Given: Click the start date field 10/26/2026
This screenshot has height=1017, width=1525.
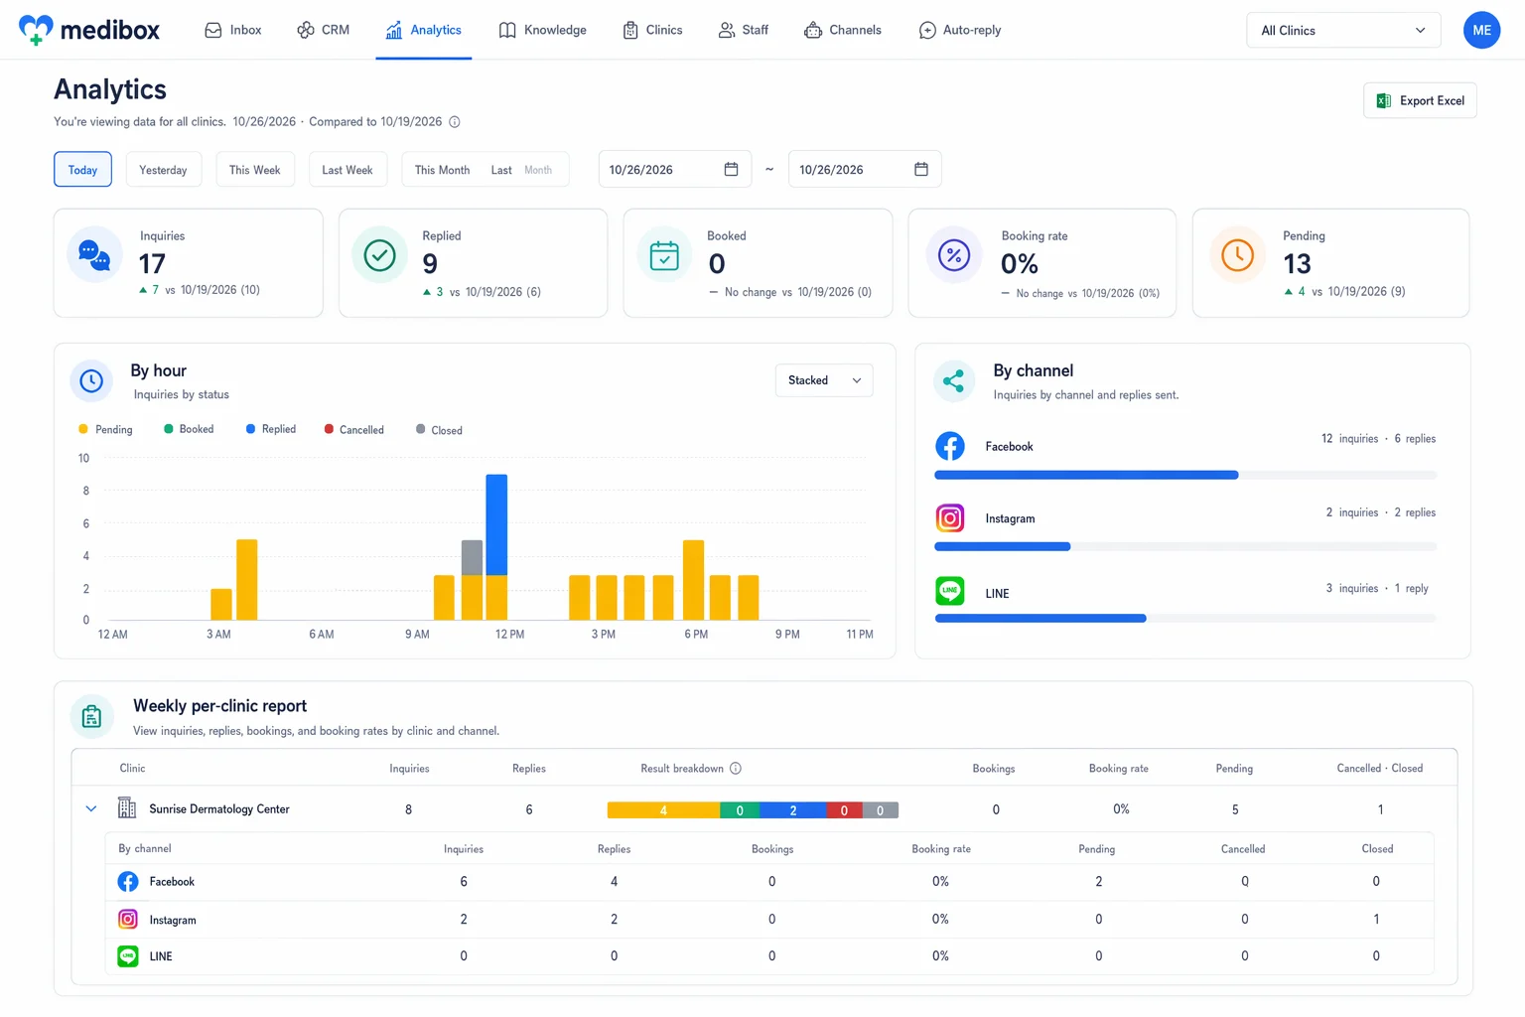Looking at the screenshot, I should click(675, 170).
